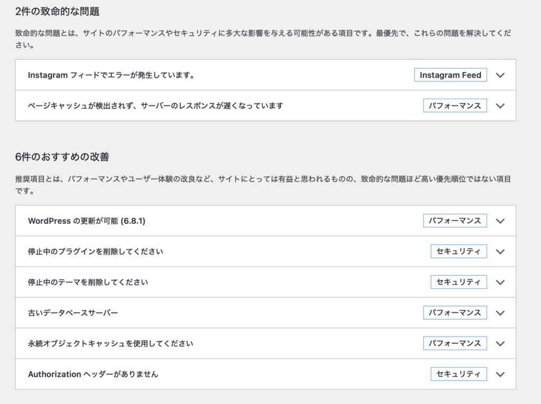541x404 pixels.
Task: Expand the 永続オブジェクトキャッシュ row chevron
Action: (500, 344)
